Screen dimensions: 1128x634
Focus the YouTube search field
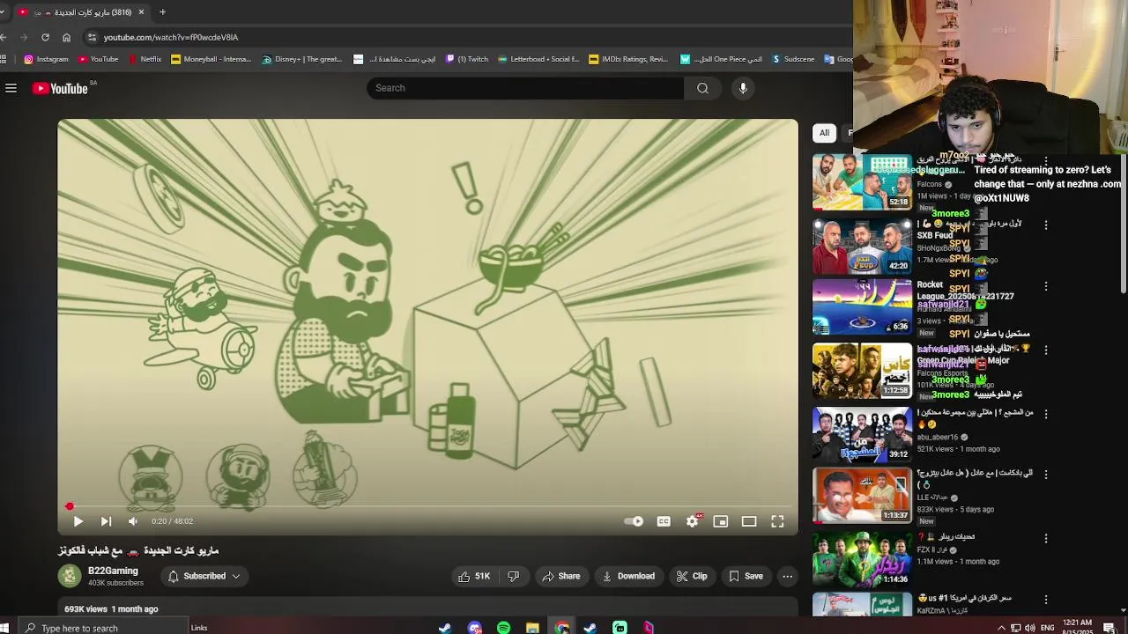[526, 88]
